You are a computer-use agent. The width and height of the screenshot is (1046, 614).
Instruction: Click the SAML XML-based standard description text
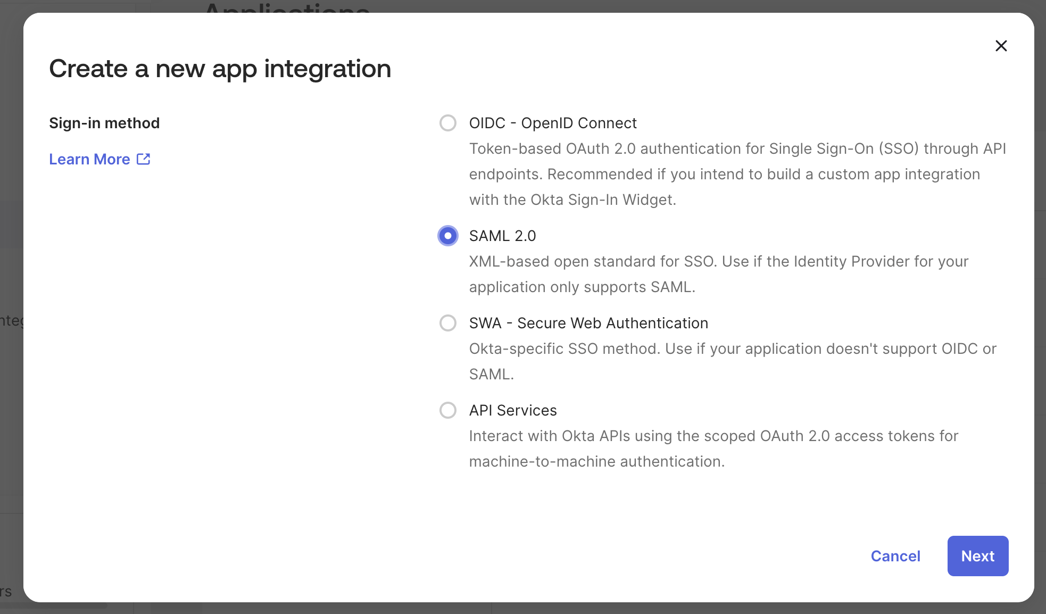point(718,274)
